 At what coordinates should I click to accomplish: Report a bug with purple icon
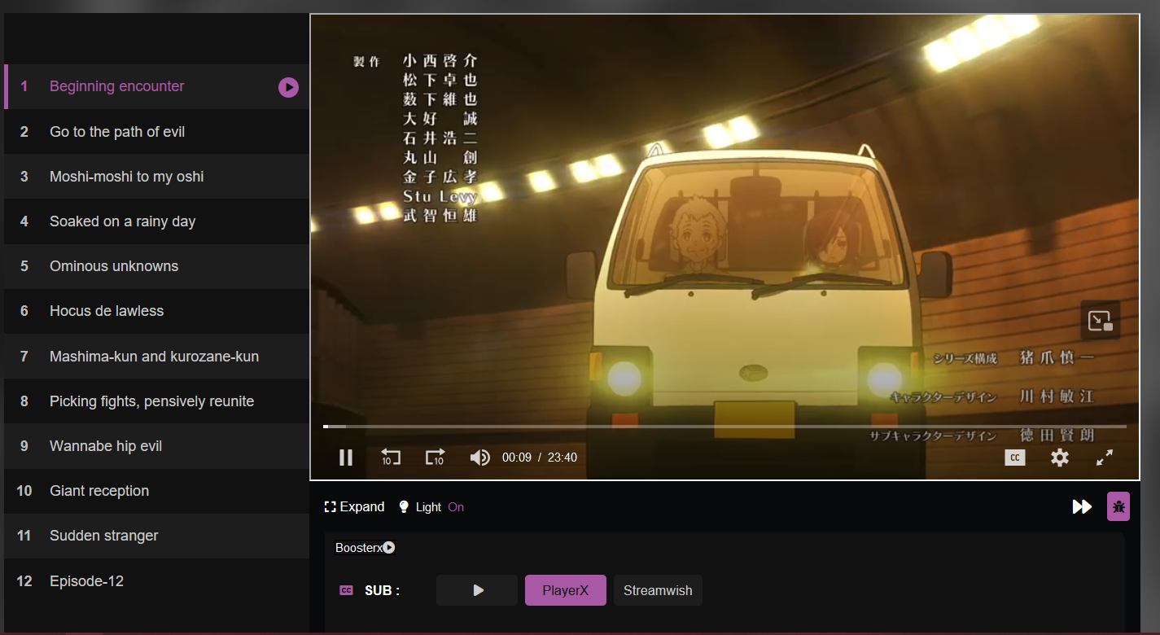point(1118,507)
